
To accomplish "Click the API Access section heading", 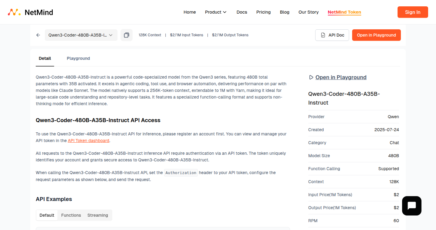I will click(98, 120).
